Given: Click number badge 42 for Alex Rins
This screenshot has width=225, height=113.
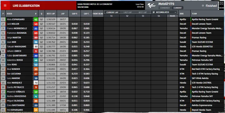Looking at the screenshot, I should pos(36,65).
